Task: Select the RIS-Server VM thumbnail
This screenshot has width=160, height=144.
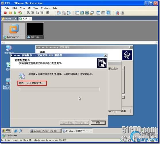Action: (x=14, y=31)
